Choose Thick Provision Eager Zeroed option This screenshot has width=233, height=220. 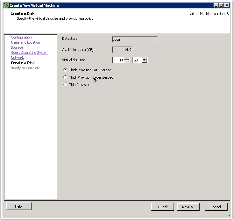coord(65,77)
